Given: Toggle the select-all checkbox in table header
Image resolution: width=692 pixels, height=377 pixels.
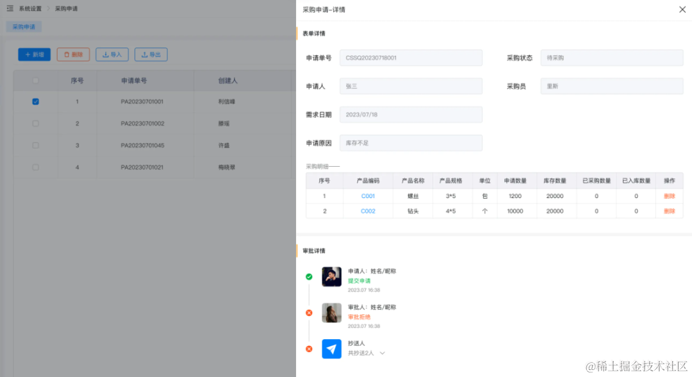Looking at the screenshot, I should 36,80.
